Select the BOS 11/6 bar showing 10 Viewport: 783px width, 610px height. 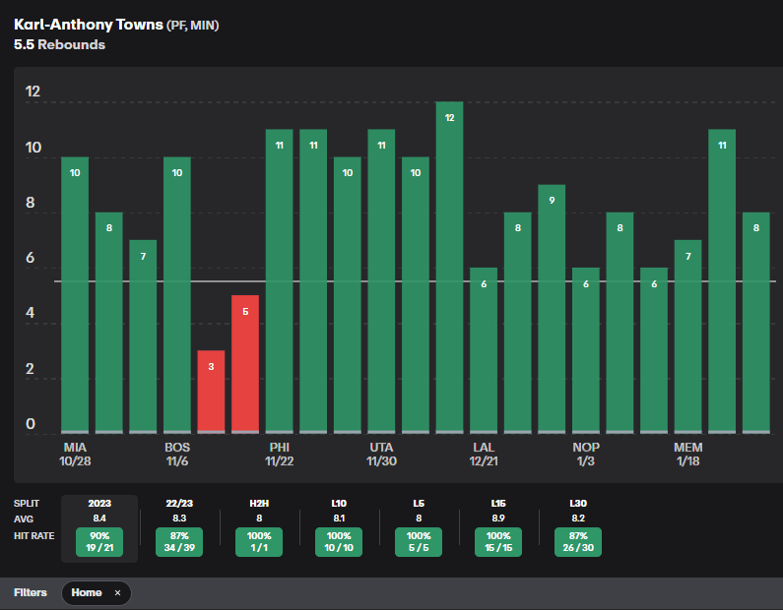[x=177, y=295]
